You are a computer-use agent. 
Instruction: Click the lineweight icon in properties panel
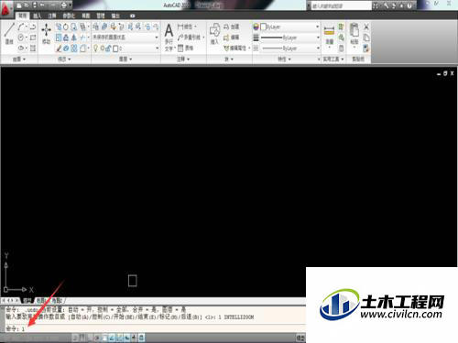click(x=256, y=38)
